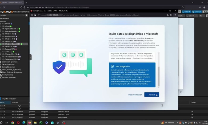
Task: Open Google Chrome from the taskbar
Action: [x=13, y=123]
